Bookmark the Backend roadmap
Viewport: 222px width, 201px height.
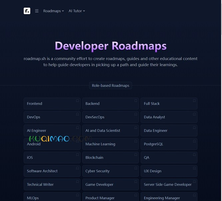point(136,101)
